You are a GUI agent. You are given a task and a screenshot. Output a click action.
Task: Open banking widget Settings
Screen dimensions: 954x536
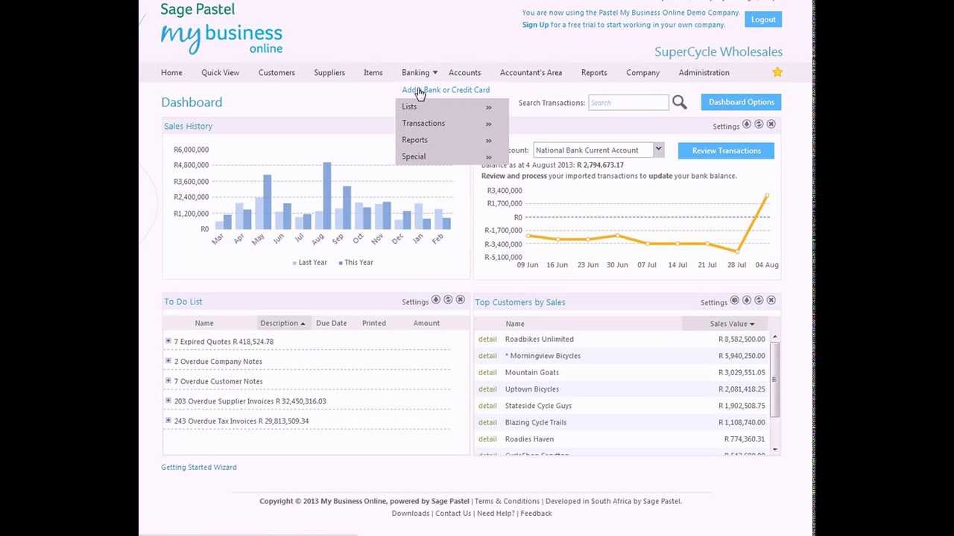(x=726, y=126)
